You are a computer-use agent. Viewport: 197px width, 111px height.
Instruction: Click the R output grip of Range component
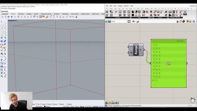[144, 50]
